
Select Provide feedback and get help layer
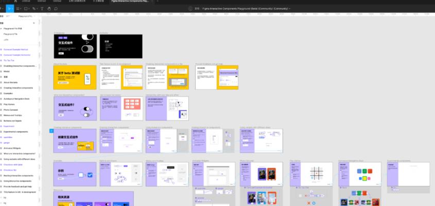pos(18,186)
